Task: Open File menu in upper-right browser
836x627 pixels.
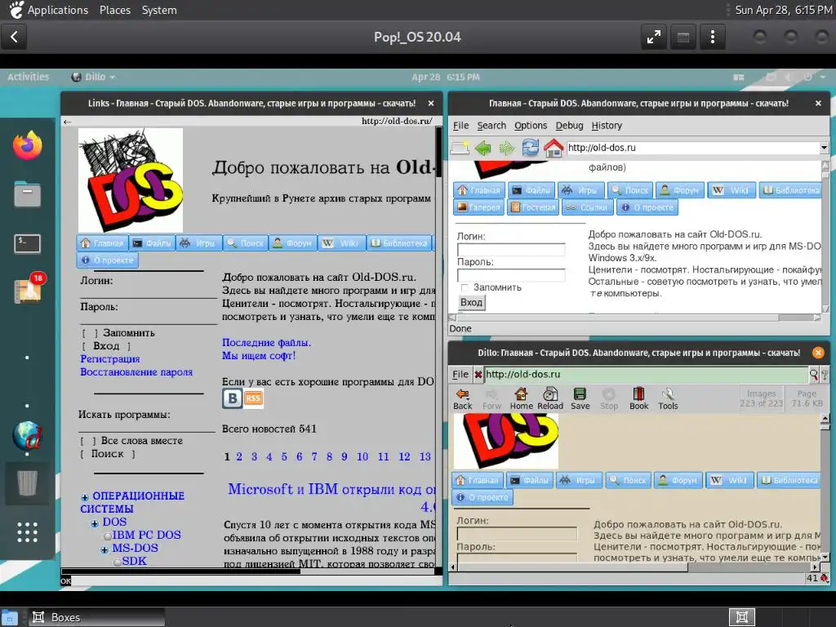Action: (460, 125)
